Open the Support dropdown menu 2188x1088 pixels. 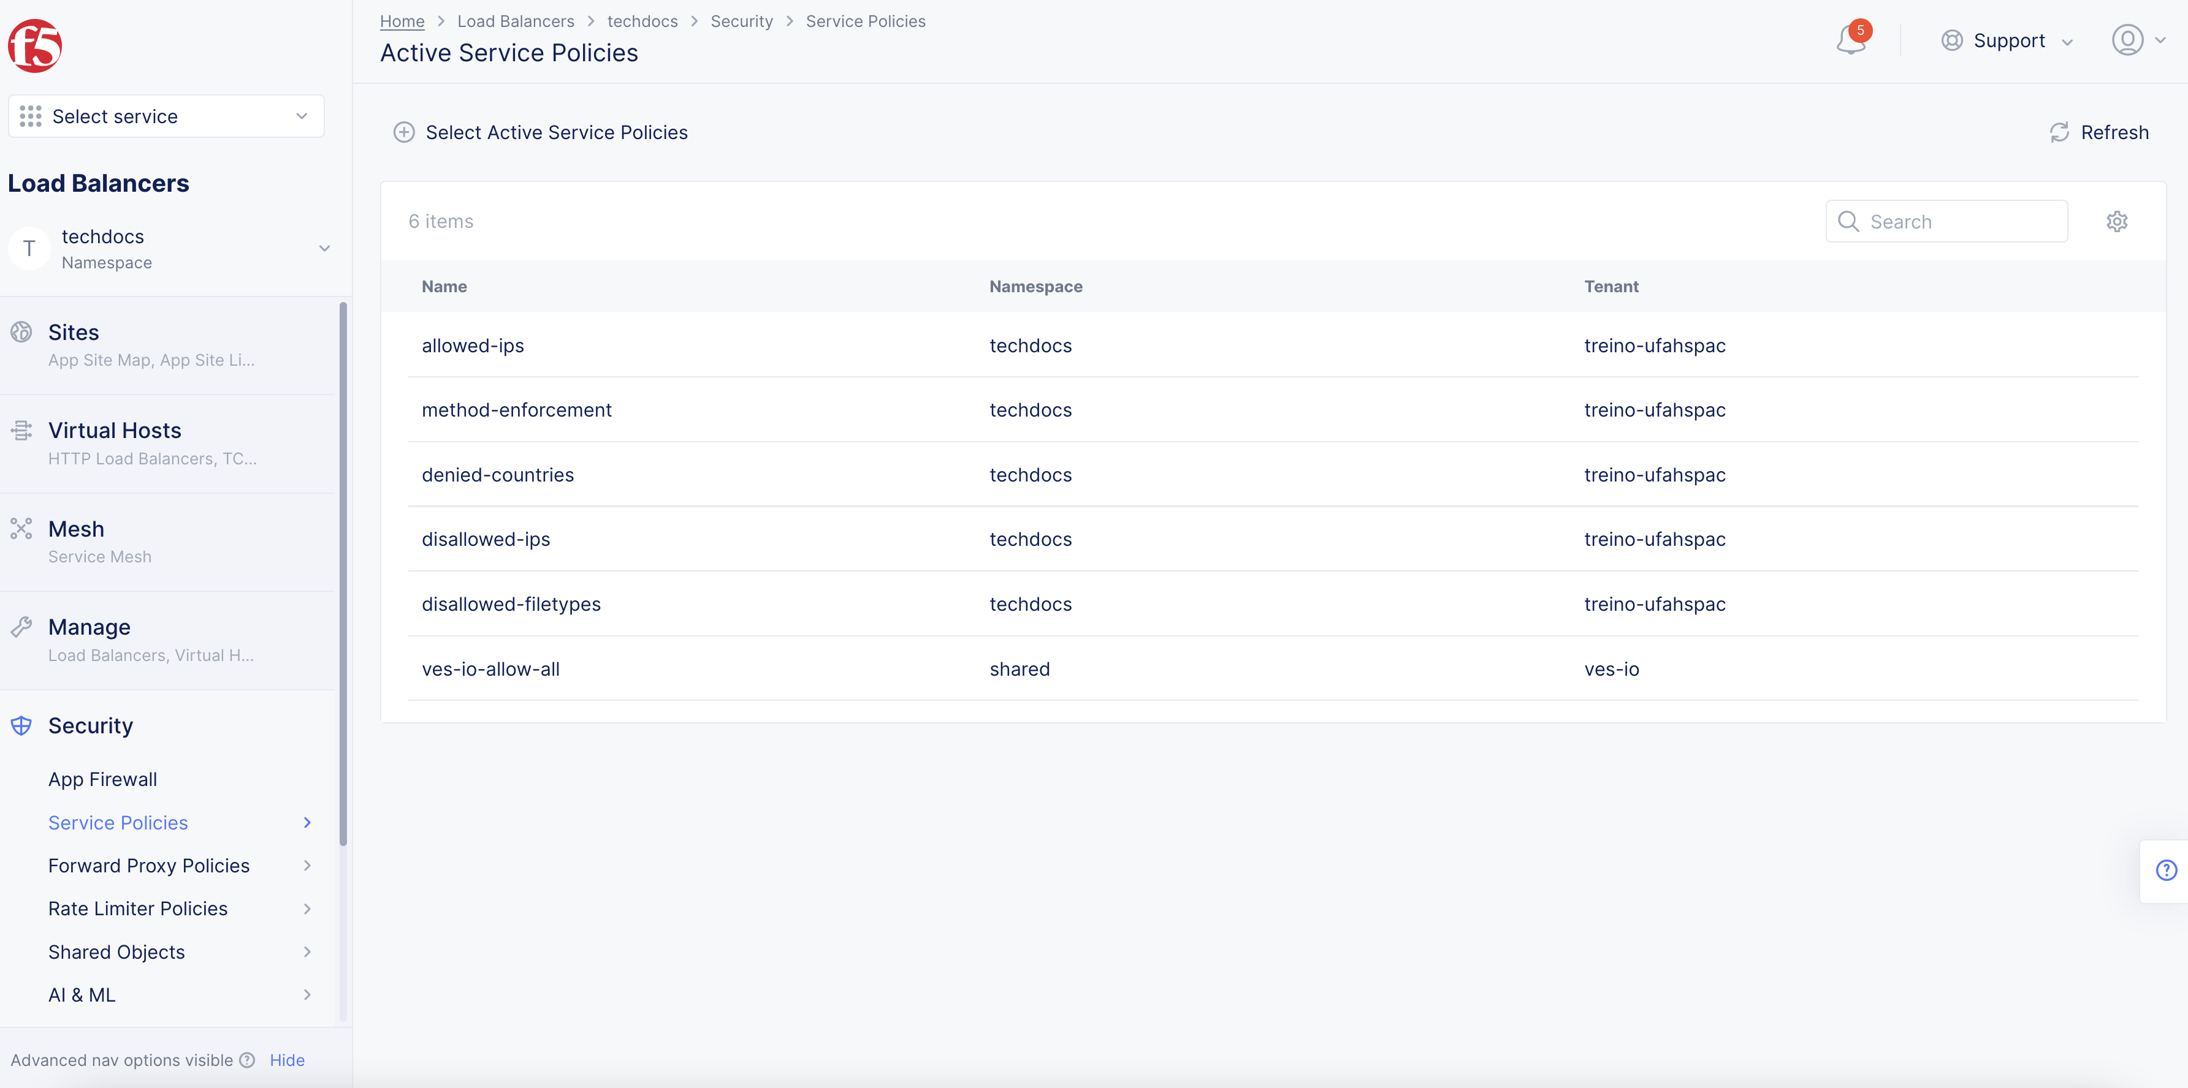coord(2008,40)
